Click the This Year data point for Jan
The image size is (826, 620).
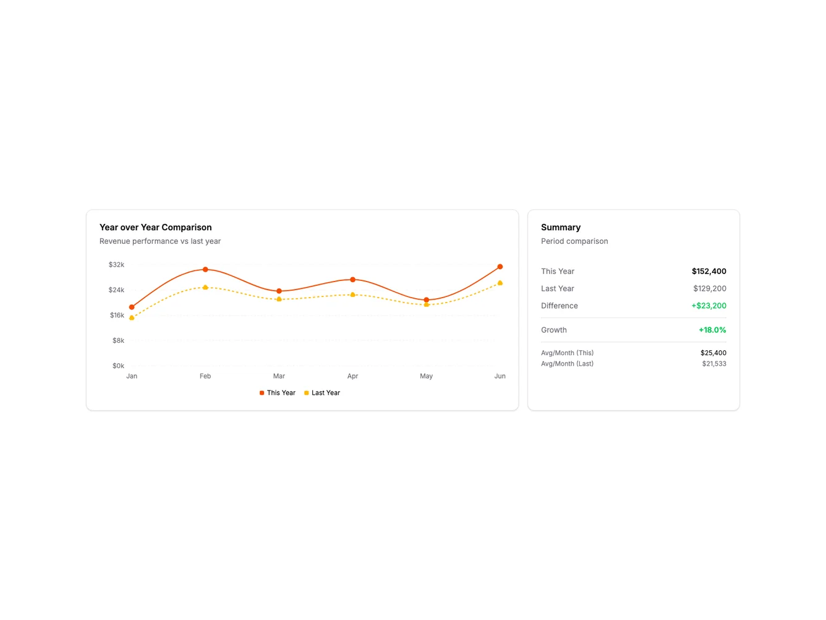point(132,307)
